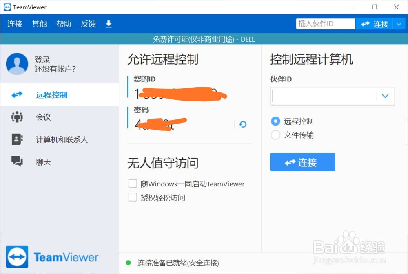Maximize the TeamViewer window
This screenshot has height=274, width=408.
(x=375, y=7)
